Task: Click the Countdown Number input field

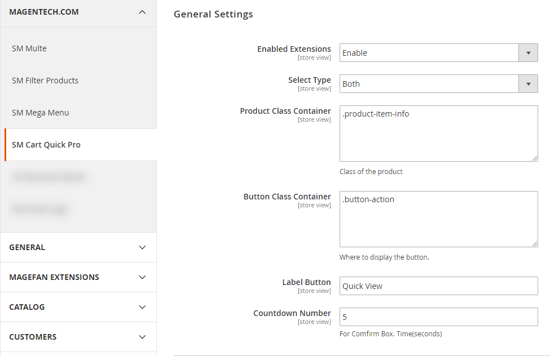Action: (438, 317)
